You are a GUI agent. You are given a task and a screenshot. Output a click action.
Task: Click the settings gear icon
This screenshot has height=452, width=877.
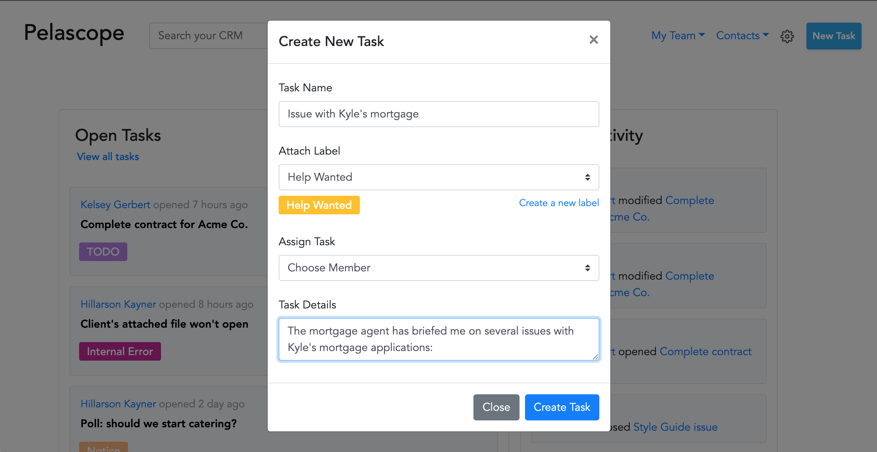(x=787, y=36)
